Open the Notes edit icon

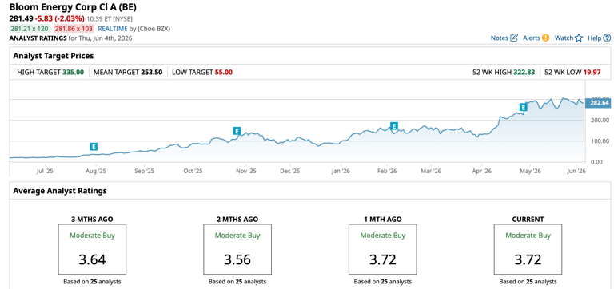pos(514,38)
